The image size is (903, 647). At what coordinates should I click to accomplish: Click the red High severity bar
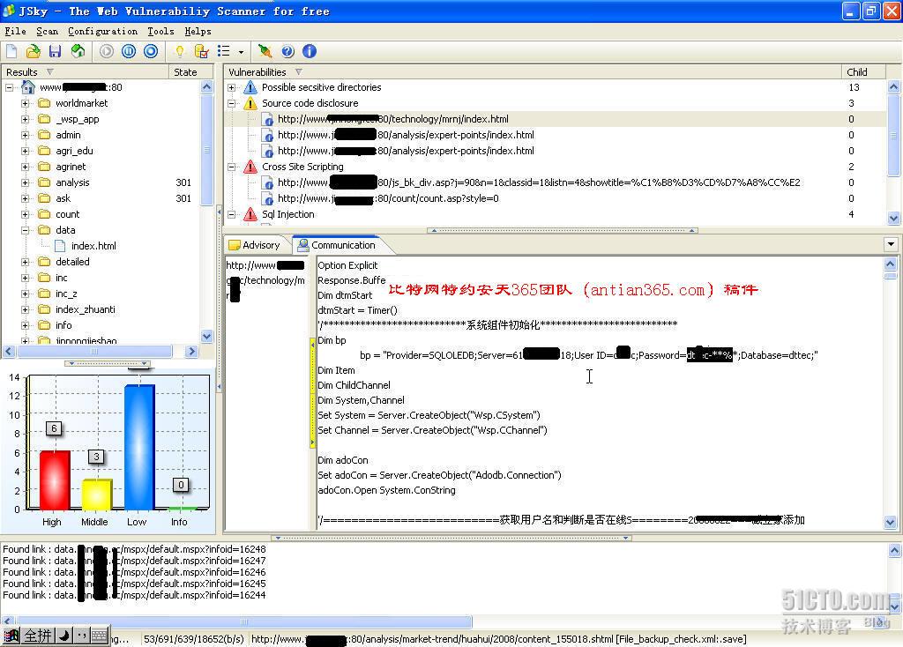[x=55, y=480]
